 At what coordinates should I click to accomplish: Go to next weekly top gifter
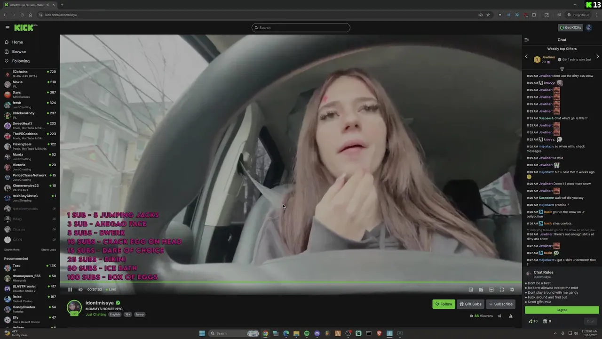pyautogui.click(x=598, y=56)
